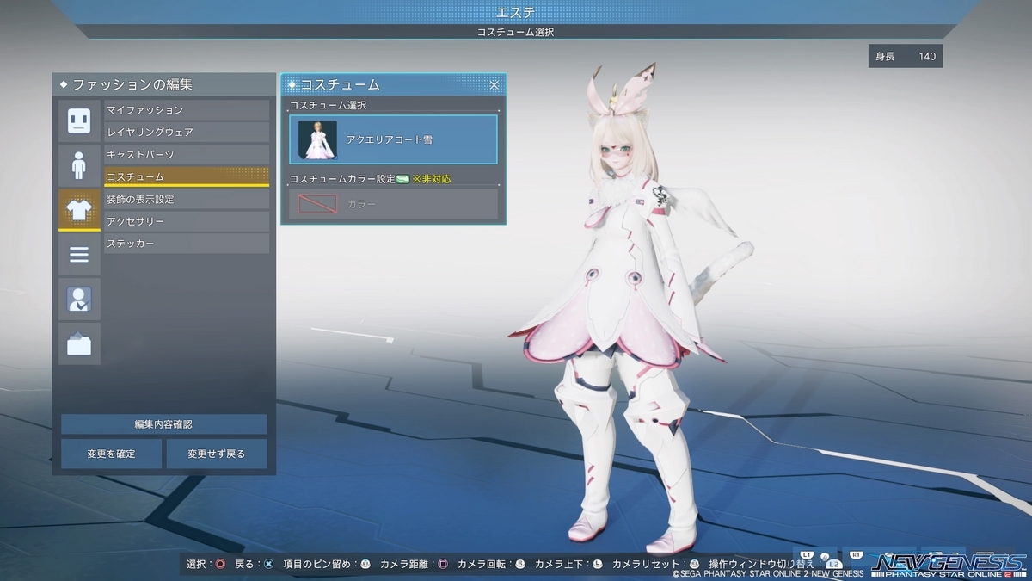Open レイヤリングウェア menu entry
This screenshot has height=581, width=1032.
tap(187, 133)
